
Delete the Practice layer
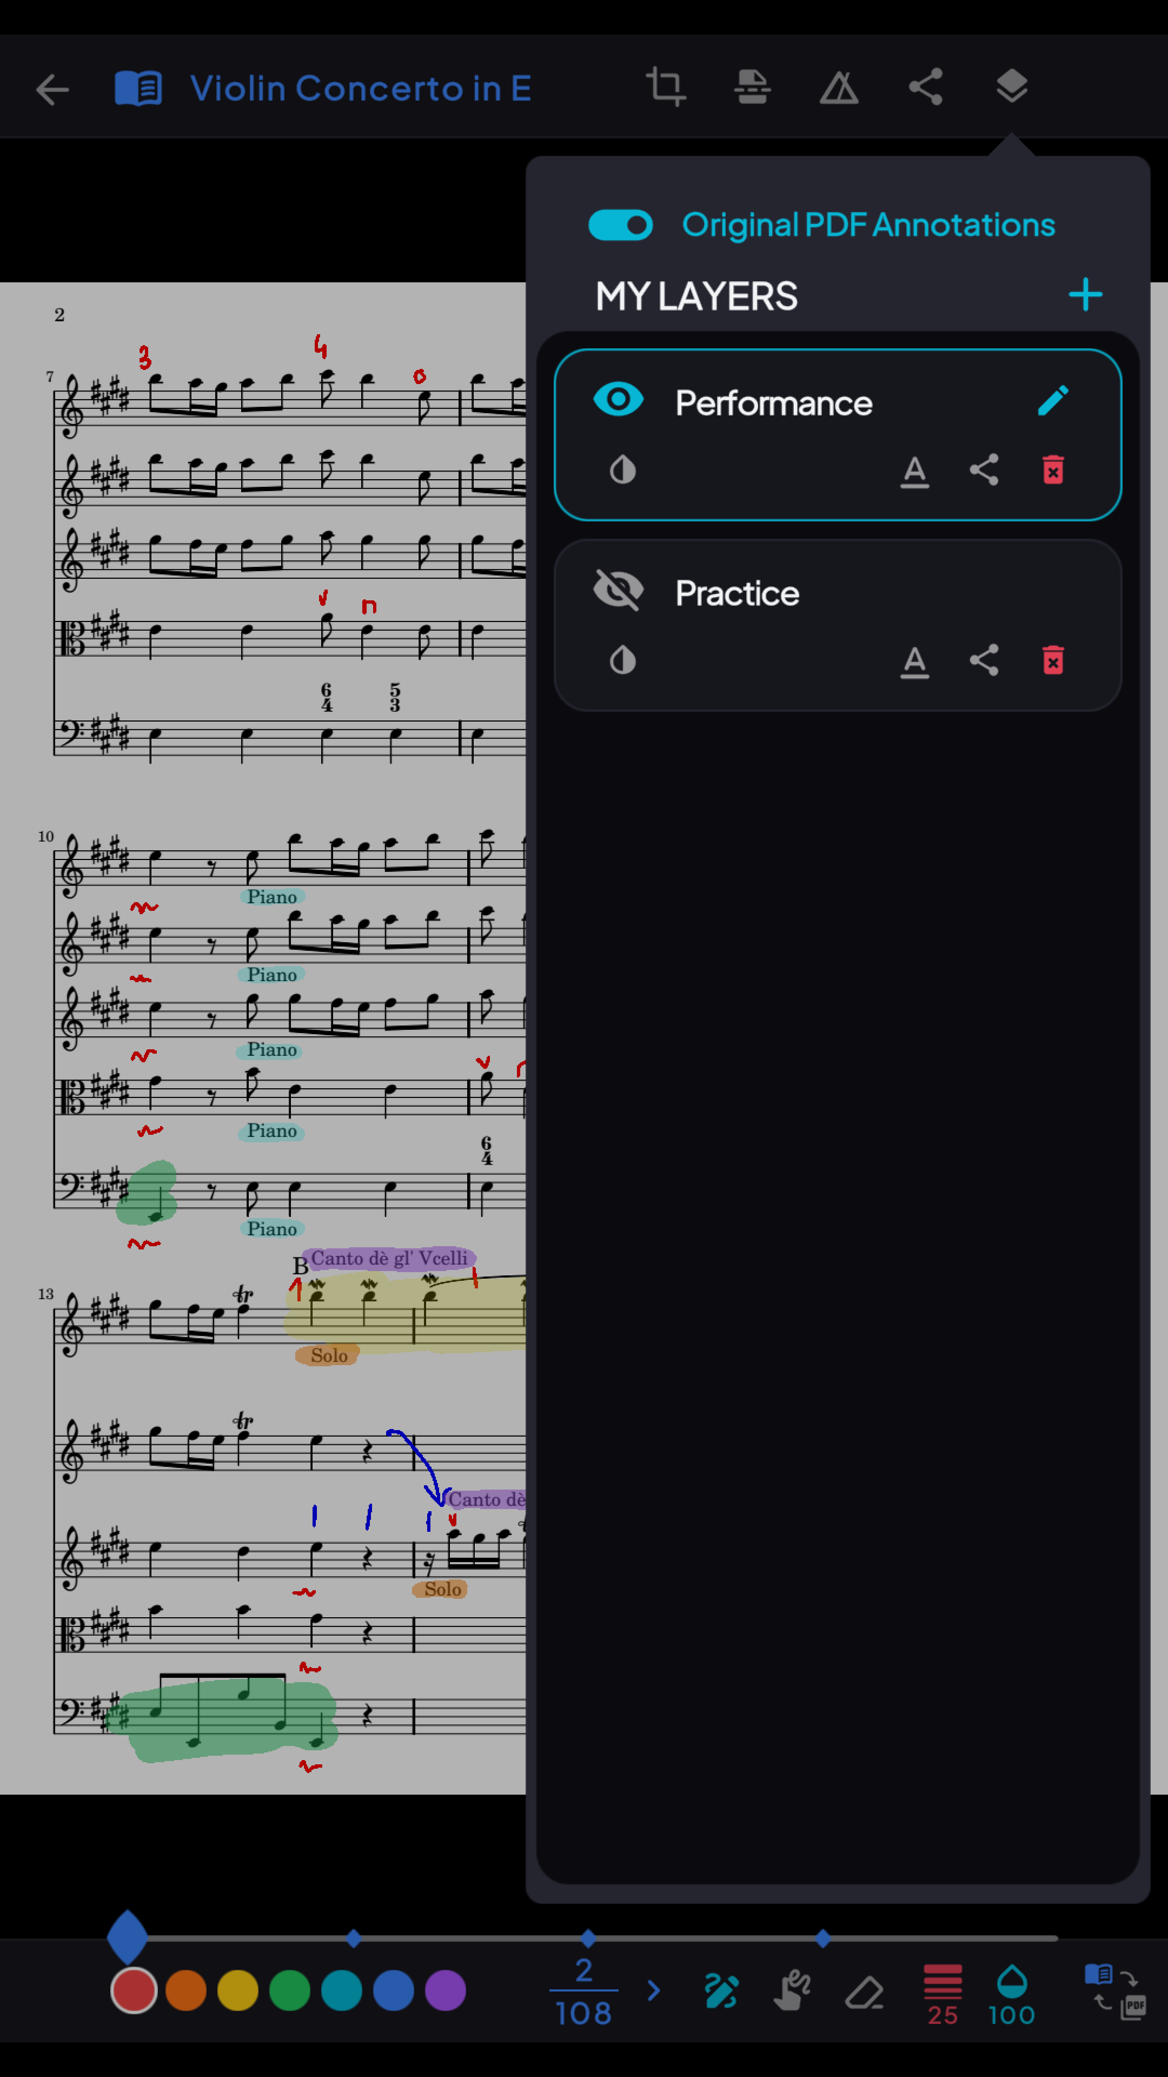tap(1053, 660)
